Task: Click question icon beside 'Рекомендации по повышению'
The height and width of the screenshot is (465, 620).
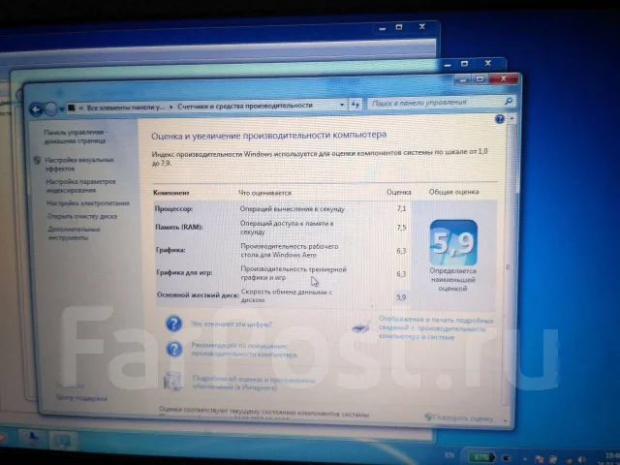Action: 174,349
